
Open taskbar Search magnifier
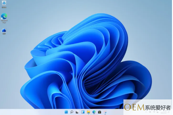pyautogui.click(x=72, y=112)
